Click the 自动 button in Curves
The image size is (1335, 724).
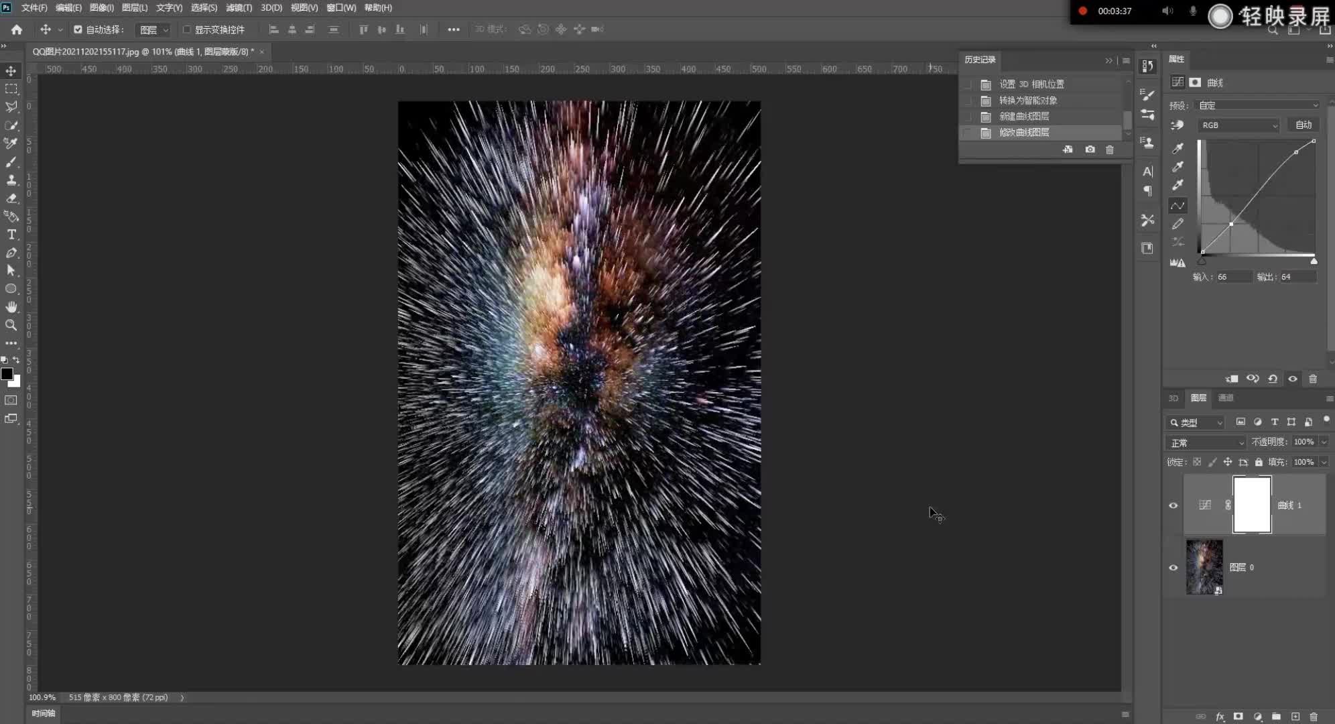coord(1302,125)
